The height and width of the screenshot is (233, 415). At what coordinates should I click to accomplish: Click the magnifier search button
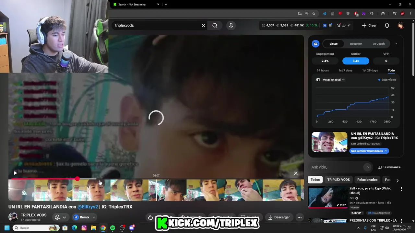(215, 26)
